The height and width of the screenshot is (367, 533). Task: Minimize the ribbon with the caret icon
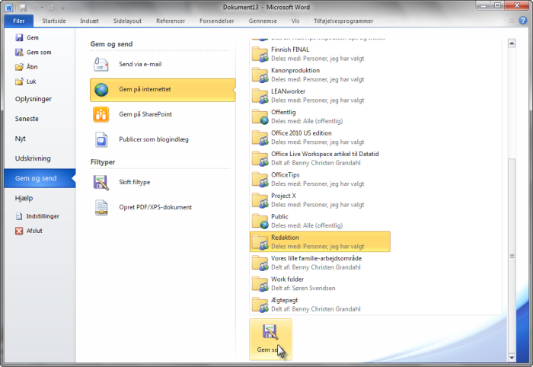coord(512,21)
